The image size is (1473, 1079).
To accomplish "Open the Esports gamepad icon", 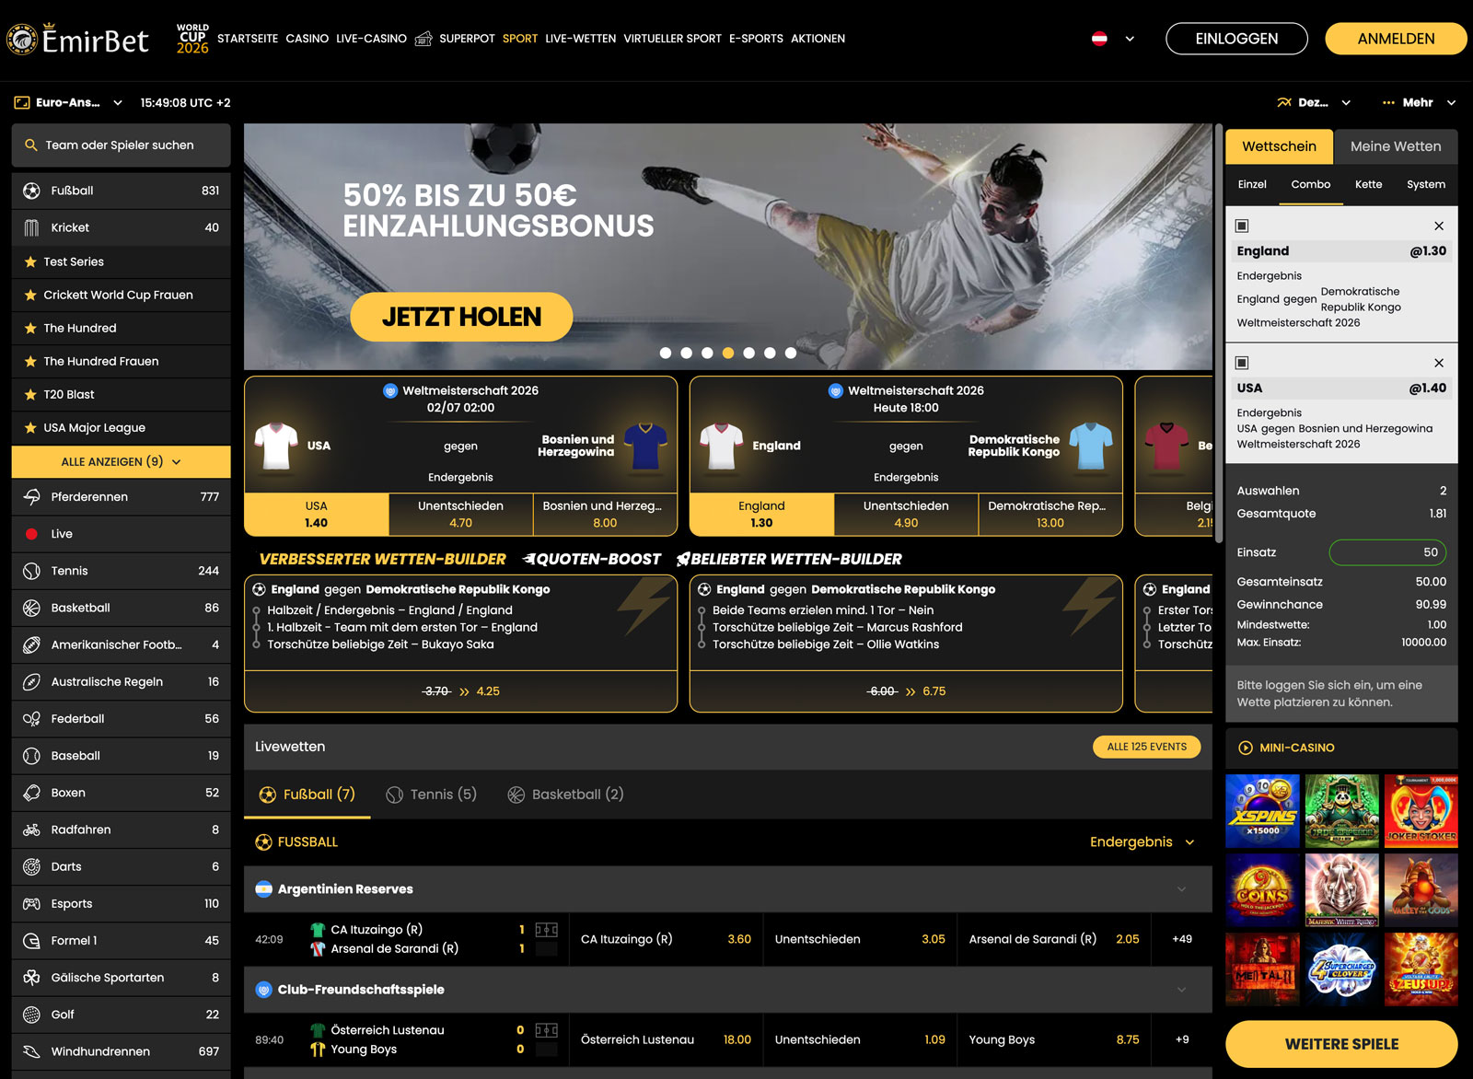I will pyautogui.click(x=31, y=904).
